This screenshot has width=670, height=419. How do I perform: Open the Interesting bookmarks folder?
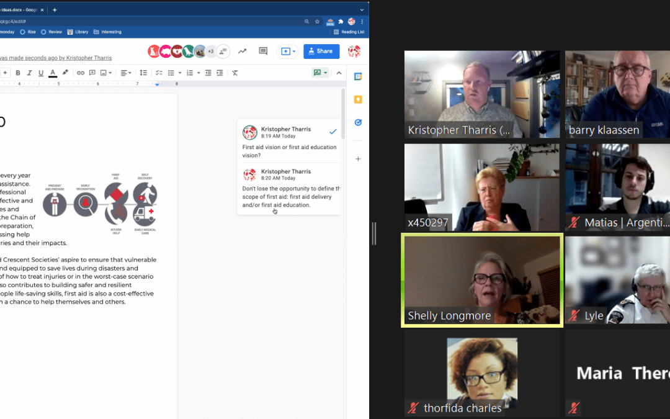[107, 32]
